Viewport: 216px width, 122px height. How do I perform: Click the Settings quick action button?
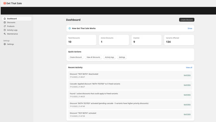(x=122, y=57)
